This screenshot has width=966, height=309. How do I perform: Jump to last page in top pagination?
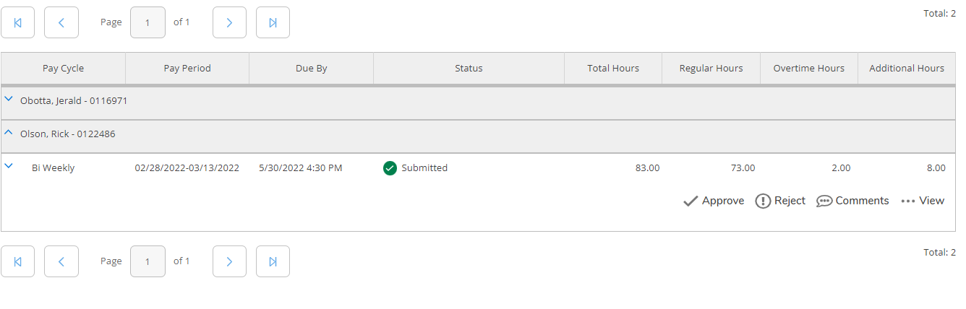pyautogui.click(x=273, y=22)
